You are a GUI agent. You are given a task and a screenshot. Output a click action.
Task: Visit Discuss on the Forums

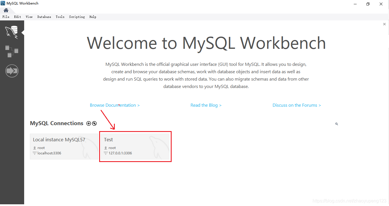(x=296, y=105)
